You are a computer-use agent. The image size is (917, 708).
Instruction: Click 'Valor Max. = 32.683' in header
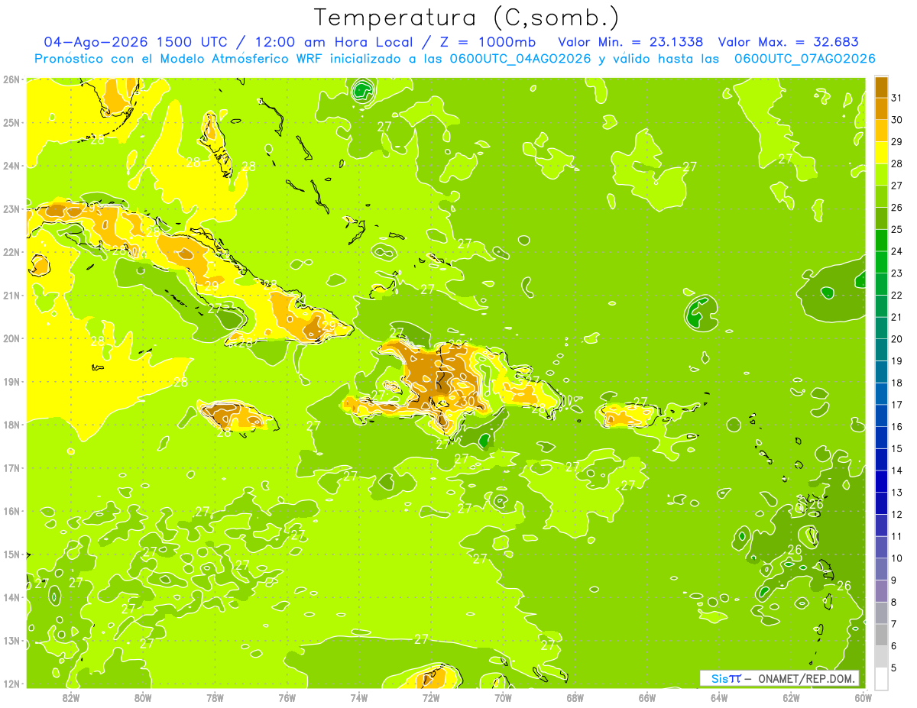(x=788, y=42)
